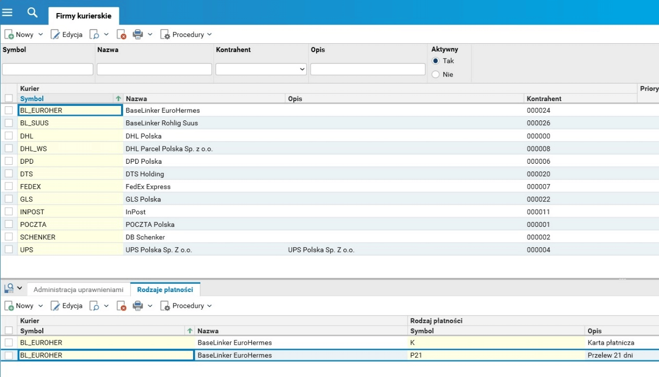Click sort arrow in lower Symbol column
This screenshot has height=377, width=659.
[x=190, y=331]
